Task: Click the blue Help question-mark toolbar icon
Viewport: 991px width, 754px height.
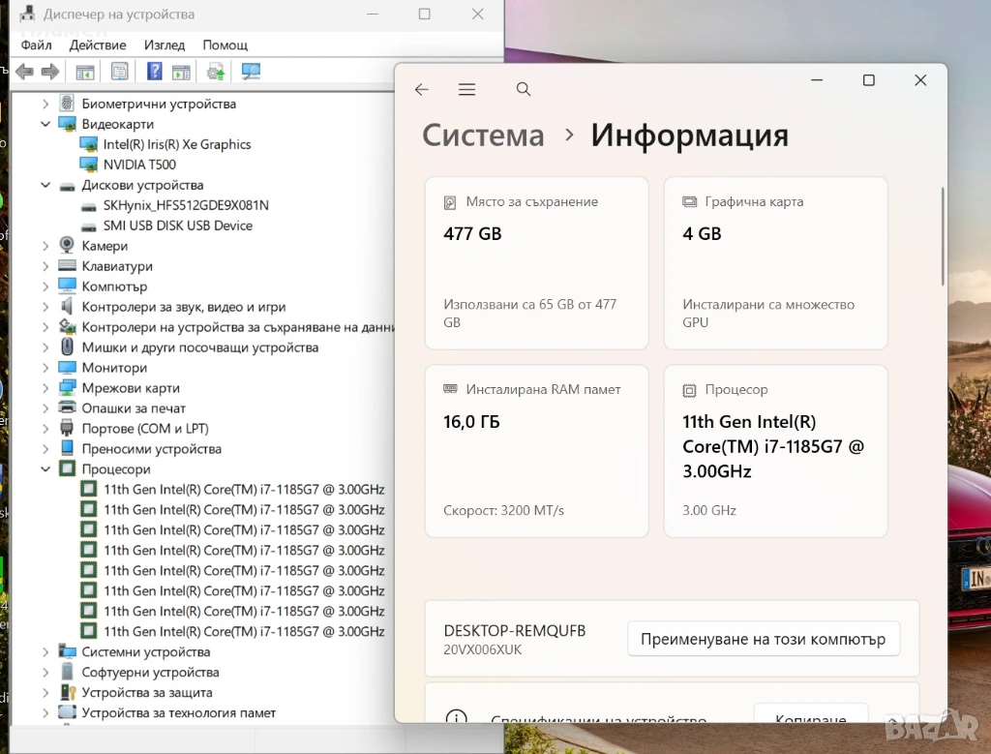Action: 154,72
